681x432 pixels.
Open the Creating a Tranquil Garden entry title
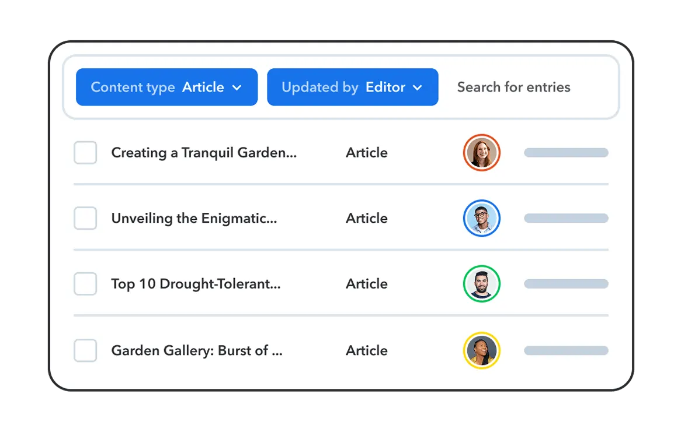204,153
